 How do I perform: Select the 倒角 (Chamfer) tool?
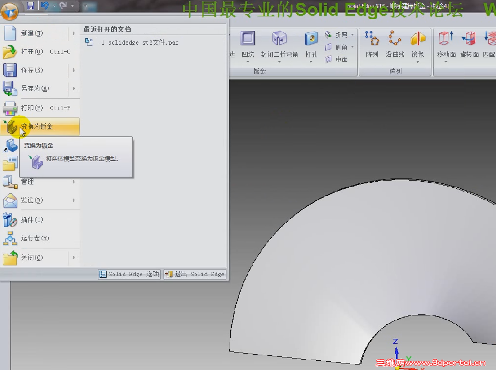pos(336,47)
